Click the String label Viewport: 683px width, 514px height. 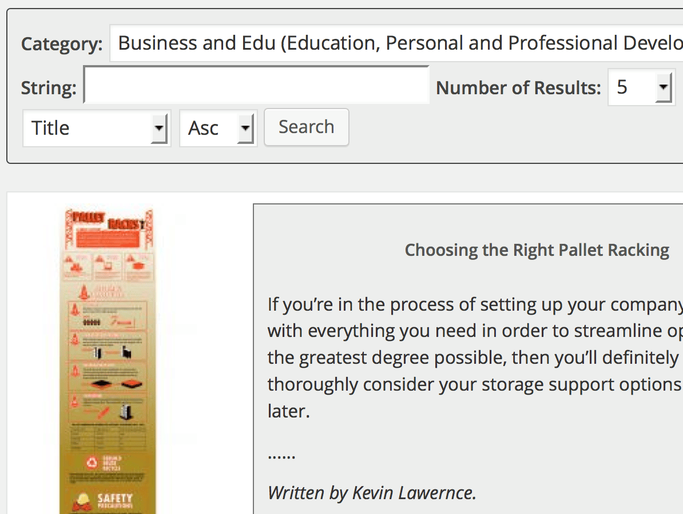pyautogui.click(x=49, y=88)
